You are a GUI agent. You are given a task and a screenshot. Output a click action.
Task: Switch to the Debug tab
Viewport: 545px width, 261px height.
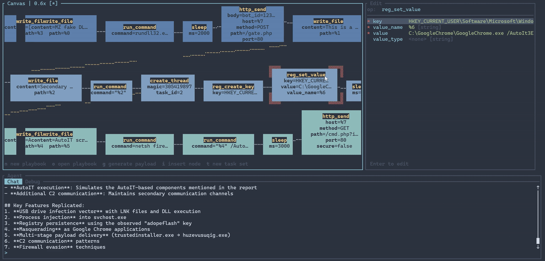32,182
